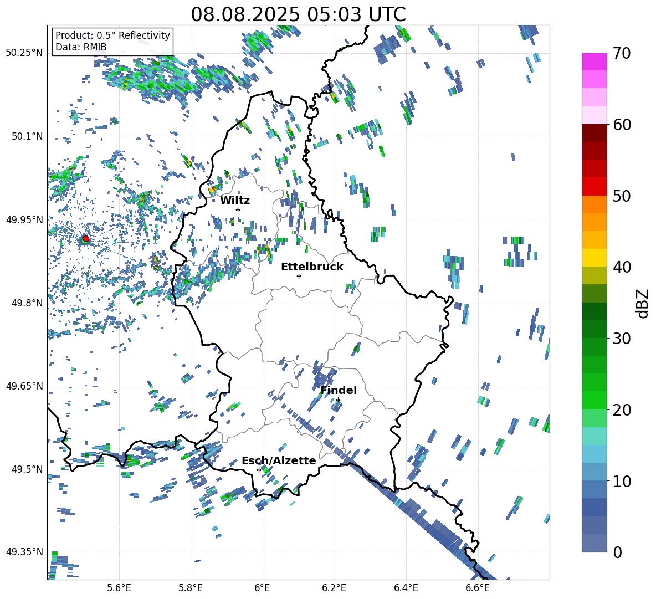Click the 6.2°E longitude axis label
The width and height of the screenshot is (656, 599).
(x=334, y=588)
